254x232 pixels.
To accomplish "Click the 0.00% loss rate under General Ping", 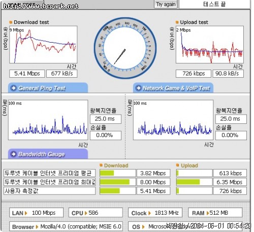I will click(106, 136).
